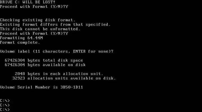This screenshot has height=112, width=202.
Task: Click the Volume Serial Number 3B50-1D11 text
Action: [41, 87]
